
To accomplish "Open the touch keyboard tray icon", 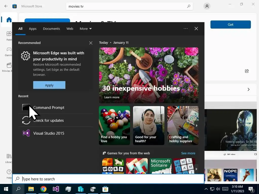I will 225,189.
